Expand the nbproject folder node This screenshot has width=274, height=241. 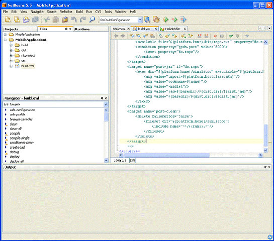(11, 56)
